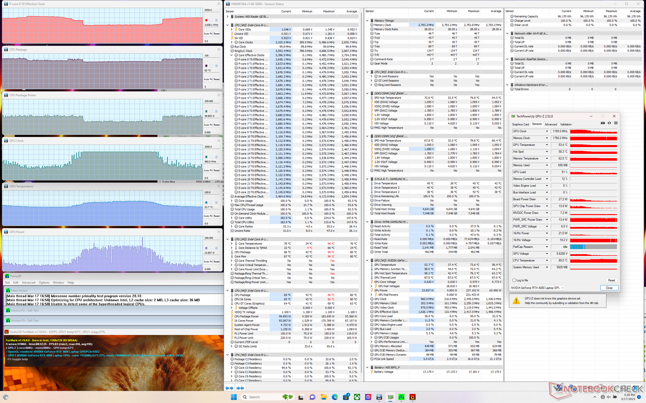Open FurMark from the taskbar

(412, 397)
